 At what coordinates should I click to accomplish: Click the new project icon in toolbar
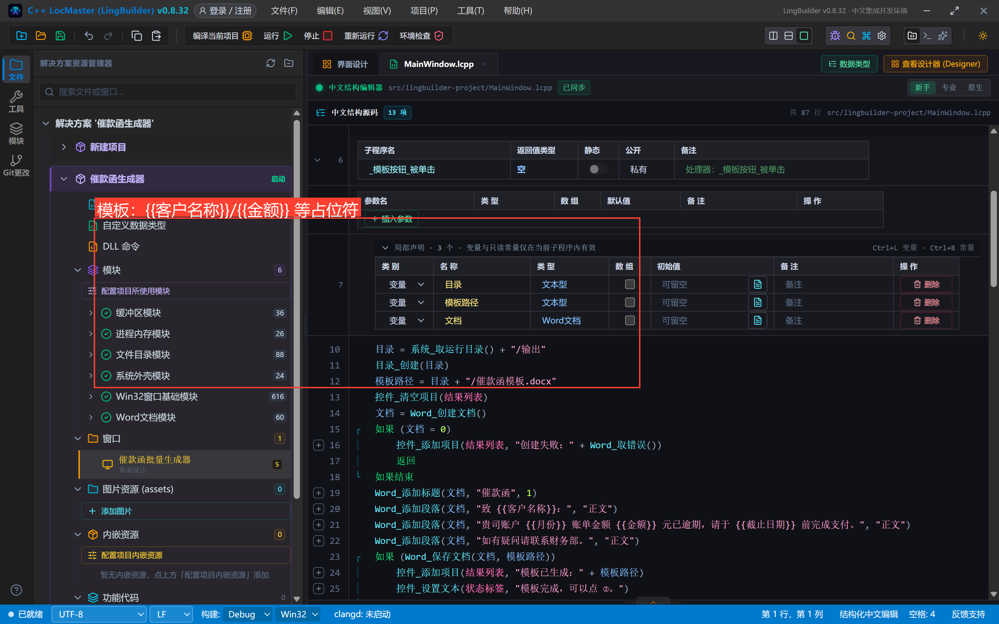coord(21,36)
